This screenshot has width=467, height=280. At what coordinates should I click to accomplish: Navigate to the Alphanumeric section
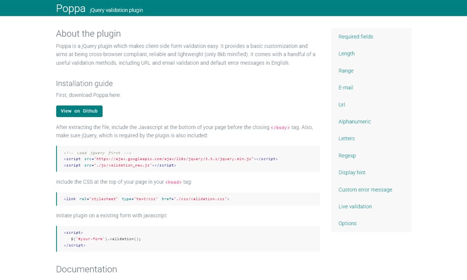coord(354,122)
